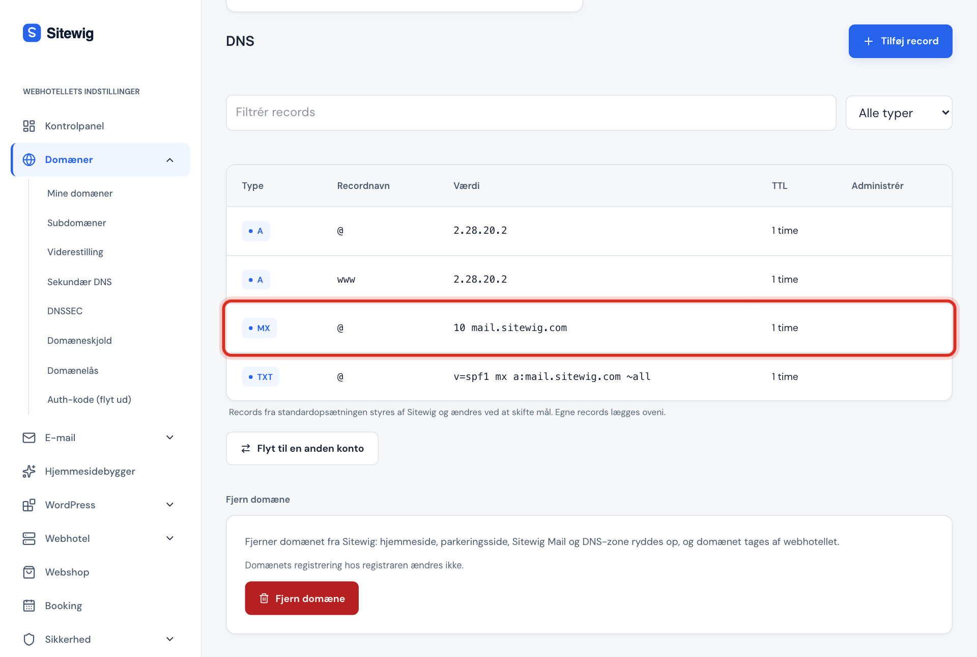
Task: Open Hjemmesidebygger
Action: [x=90, y=471]
